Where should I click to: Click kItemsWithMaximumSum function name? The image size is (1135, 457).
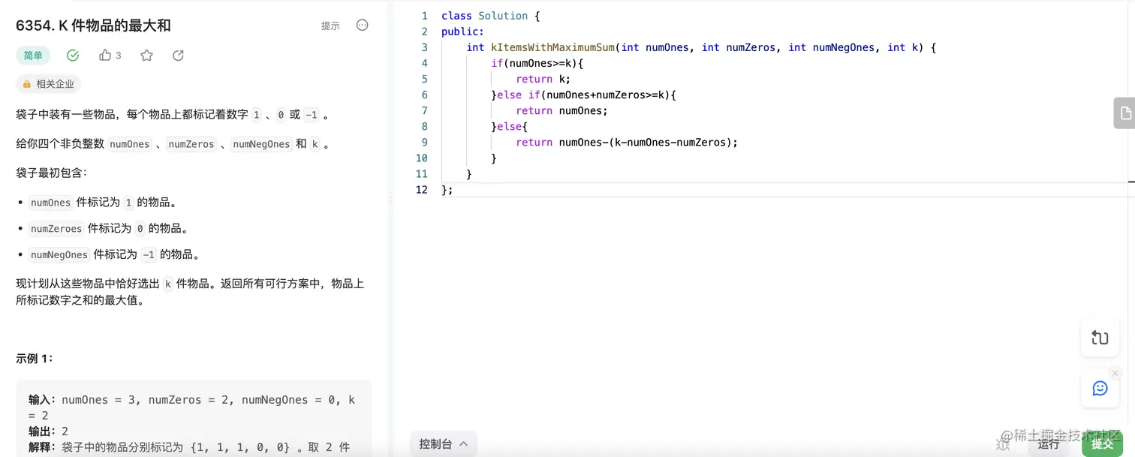click(553, 47)
